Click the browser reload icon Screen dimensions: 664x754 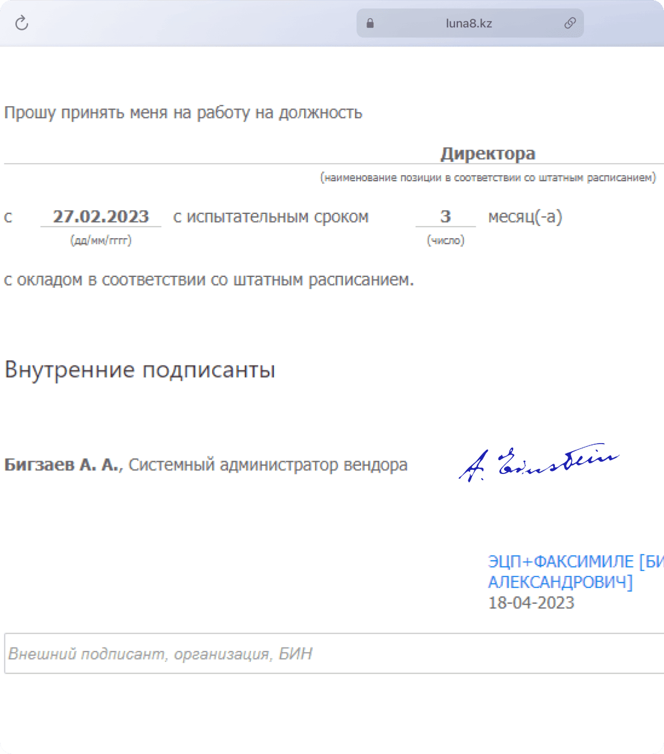click(x=22, y=23)
